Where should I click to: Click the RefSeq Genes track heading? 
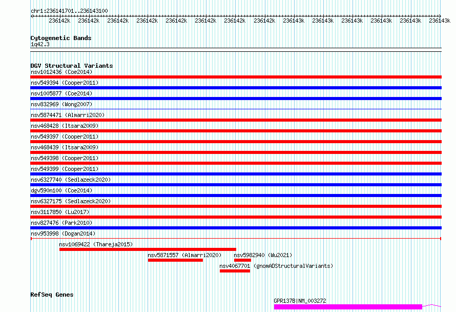[52, 295]
